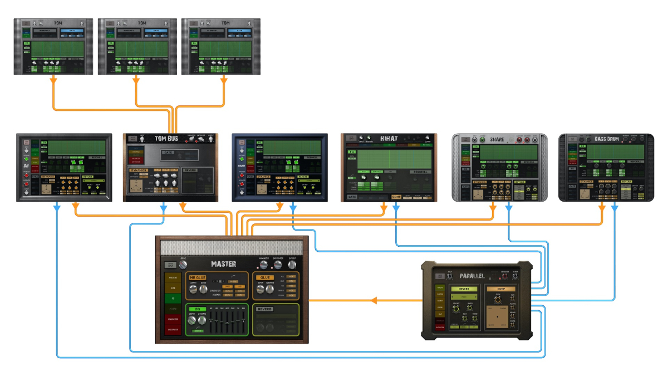Click the Input knob on the Parallel plugin

[450, 276]
